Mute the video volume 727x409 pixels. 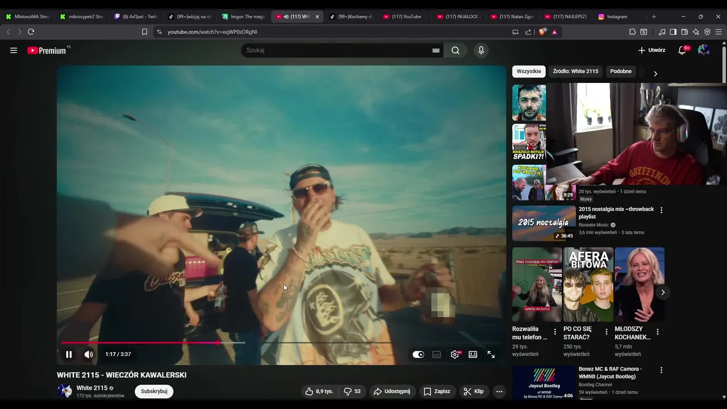[89, 354]
